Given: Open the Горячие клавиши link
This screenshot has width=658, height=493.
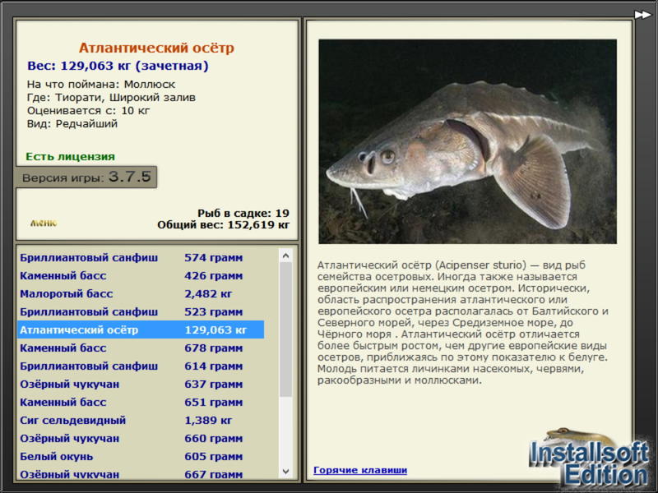Looking at the screenshot, I should coord(360,470).
